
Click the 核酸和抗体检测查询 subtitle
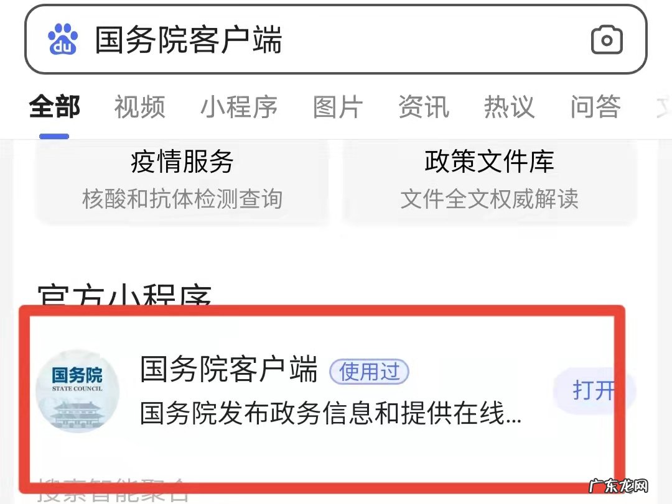[182, 199]
